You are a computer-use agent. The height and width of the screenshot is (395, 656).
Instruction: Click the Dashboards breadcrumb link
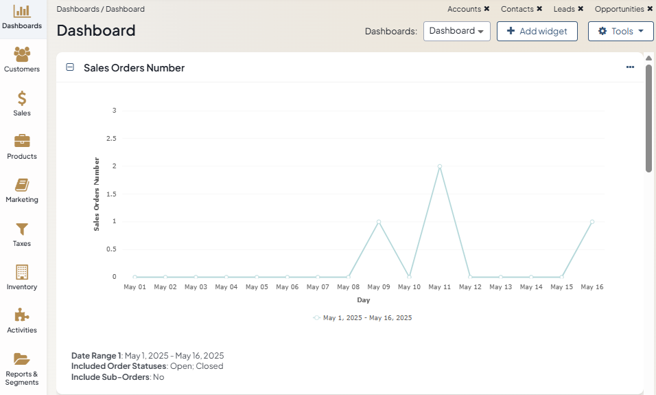pyautogui.click(x=78, y=9)
